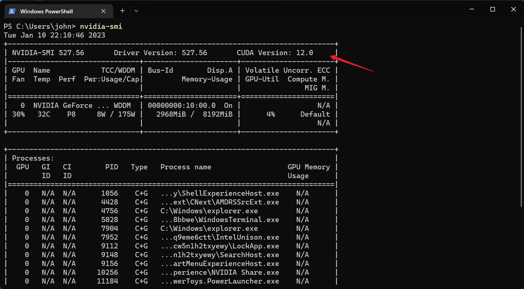The width and height of the screenshot is (524, 289).
Task: Click the 'GPU Memory' column header
Action: (309, 167)
